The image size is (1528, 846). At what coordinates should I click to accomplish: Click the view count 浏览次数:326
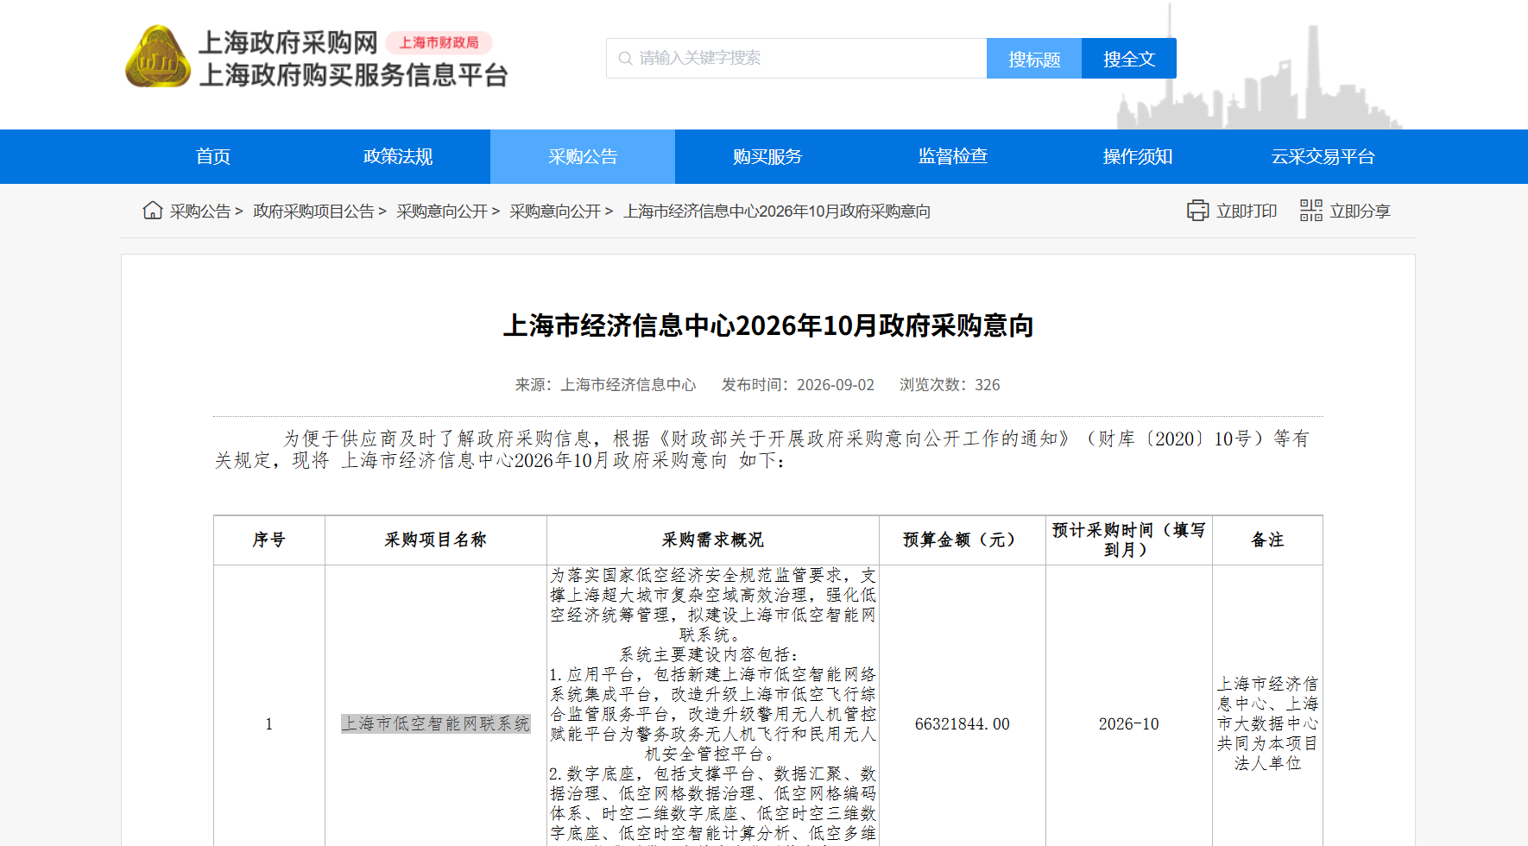click(950, 385)
